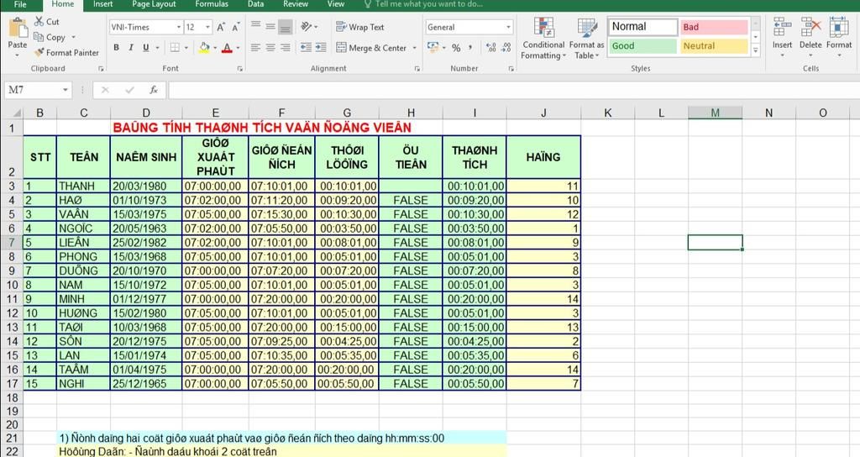860x457 pixels.
Task: Click the Format cells icon
Action: coord(839,28)
